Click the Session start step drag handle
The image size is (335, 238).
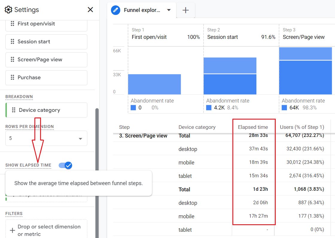click(x=12, y=42)
